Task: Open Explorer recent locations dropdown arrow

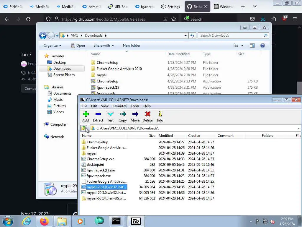Action: tap(57, 35)
